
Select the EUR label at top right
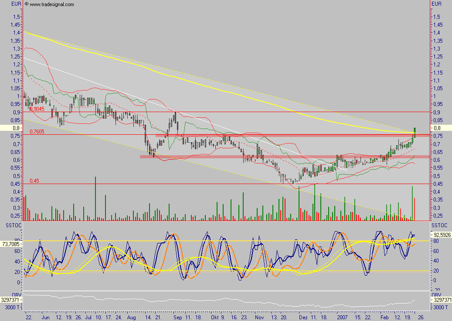pyautogui.click(x=437, y=4)
